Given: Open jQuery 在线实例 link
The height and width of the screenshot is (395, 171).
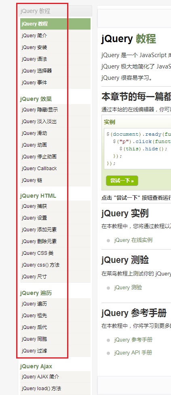Looking at the screenshot, I should coord(133,240).
